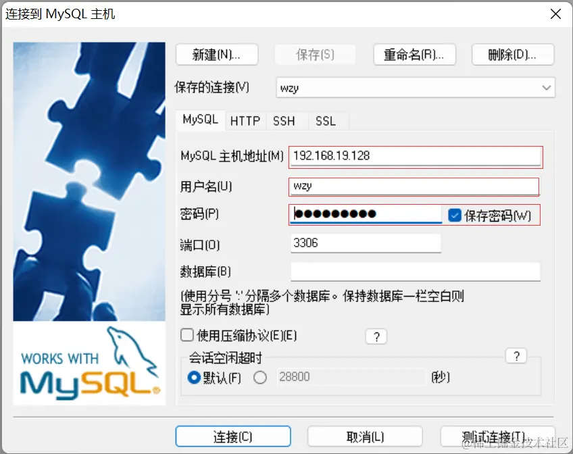The width and height of the screenshot is (573, 454).
Task: Open help for 使用压缩协议 question button
Action: click(x=376, y=336)
